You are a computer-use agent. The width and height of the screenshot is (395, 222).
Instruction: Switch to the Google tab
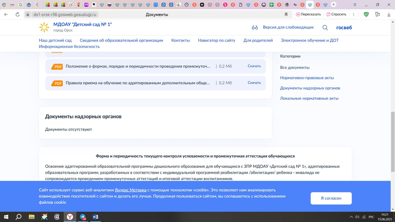21,4
